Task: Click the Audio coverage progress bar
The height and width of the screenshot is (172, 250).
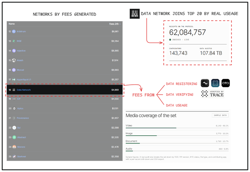Action: (177, 151)
